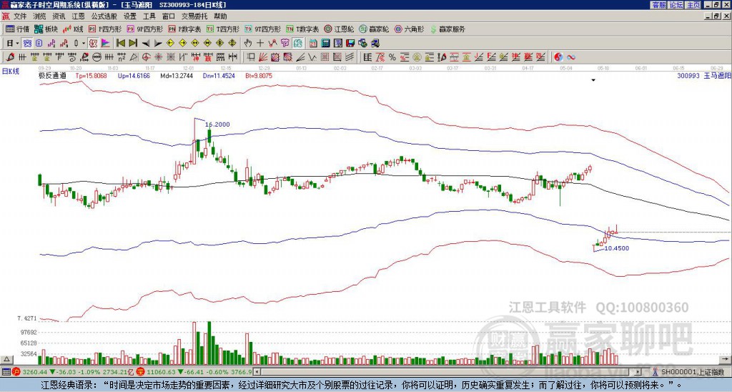Click the 深 Shenzhen index badge
732x392 pixels.
[x=141, y=372]
